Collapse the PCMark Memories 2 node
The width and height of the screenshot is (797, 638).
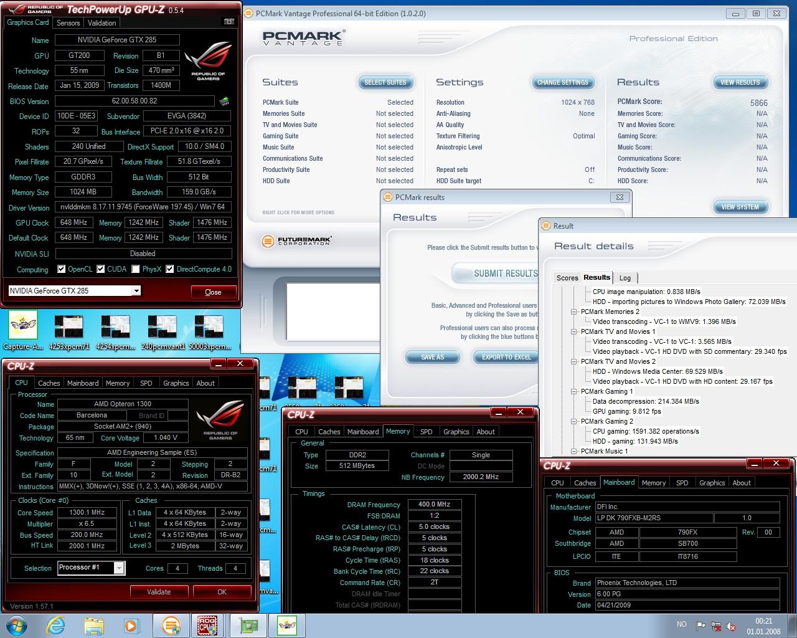(x=574, y=312)
